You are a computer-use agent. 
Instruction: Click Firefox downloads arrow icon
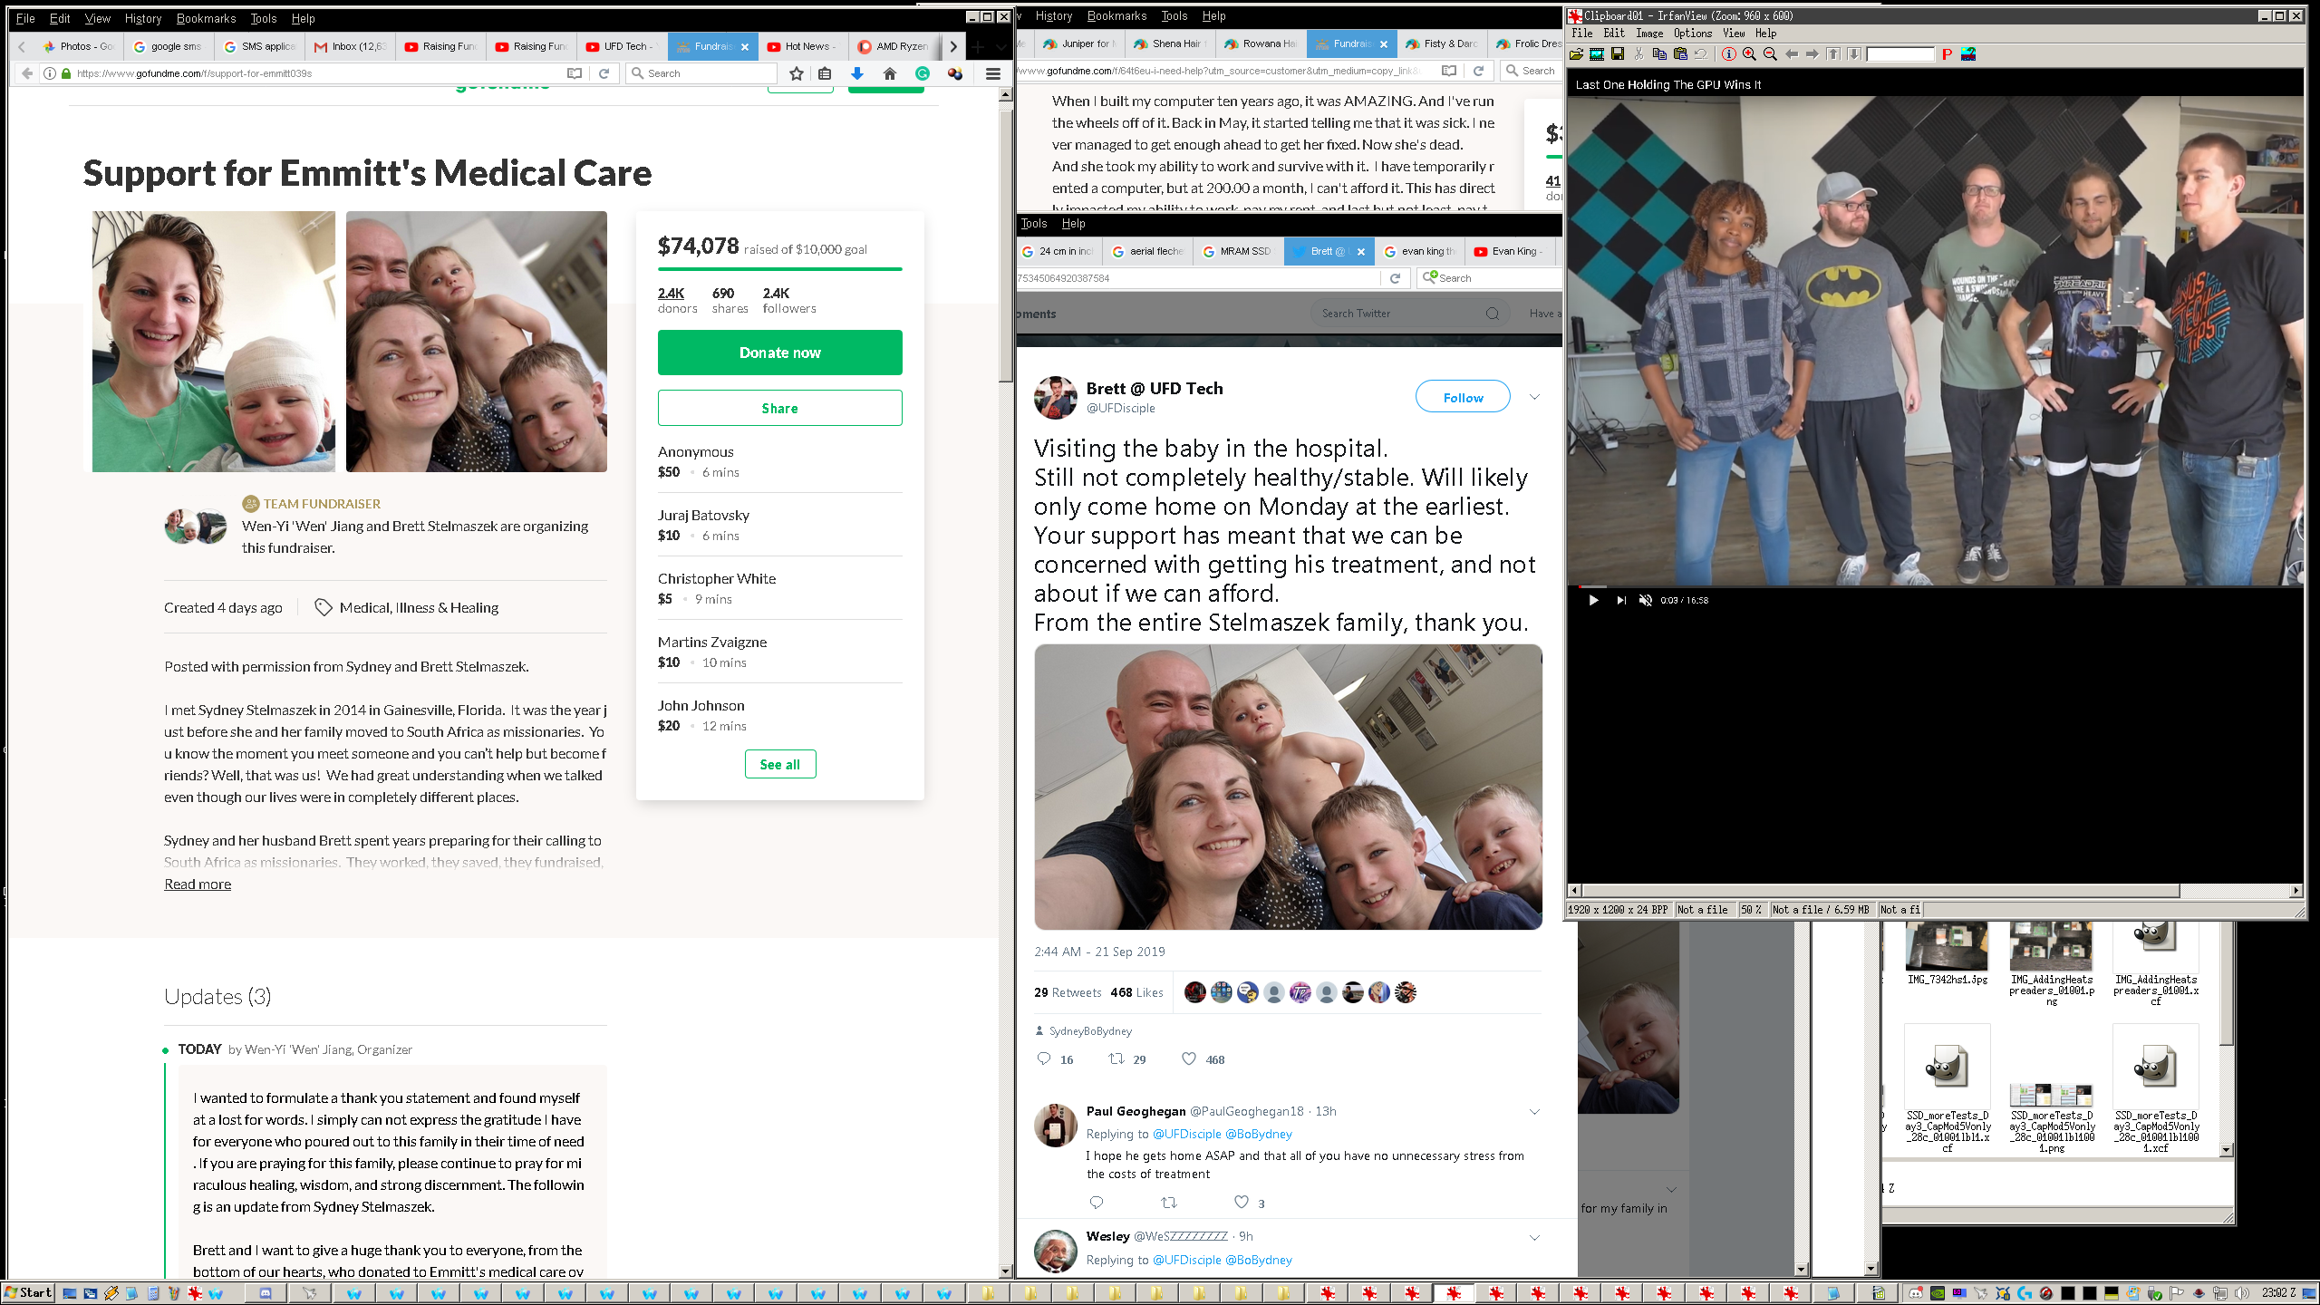click(856, 73)
